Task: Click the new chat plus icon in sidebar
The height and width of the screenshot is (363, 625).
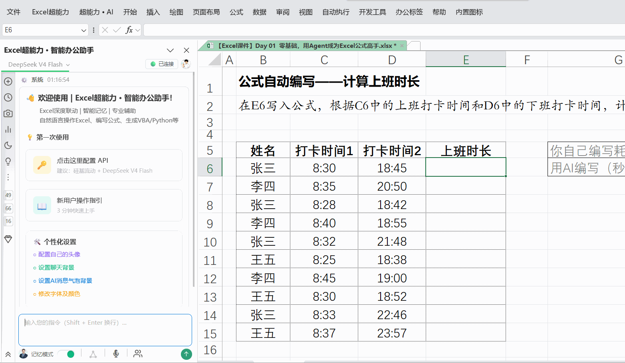Action: click(8, 81)
